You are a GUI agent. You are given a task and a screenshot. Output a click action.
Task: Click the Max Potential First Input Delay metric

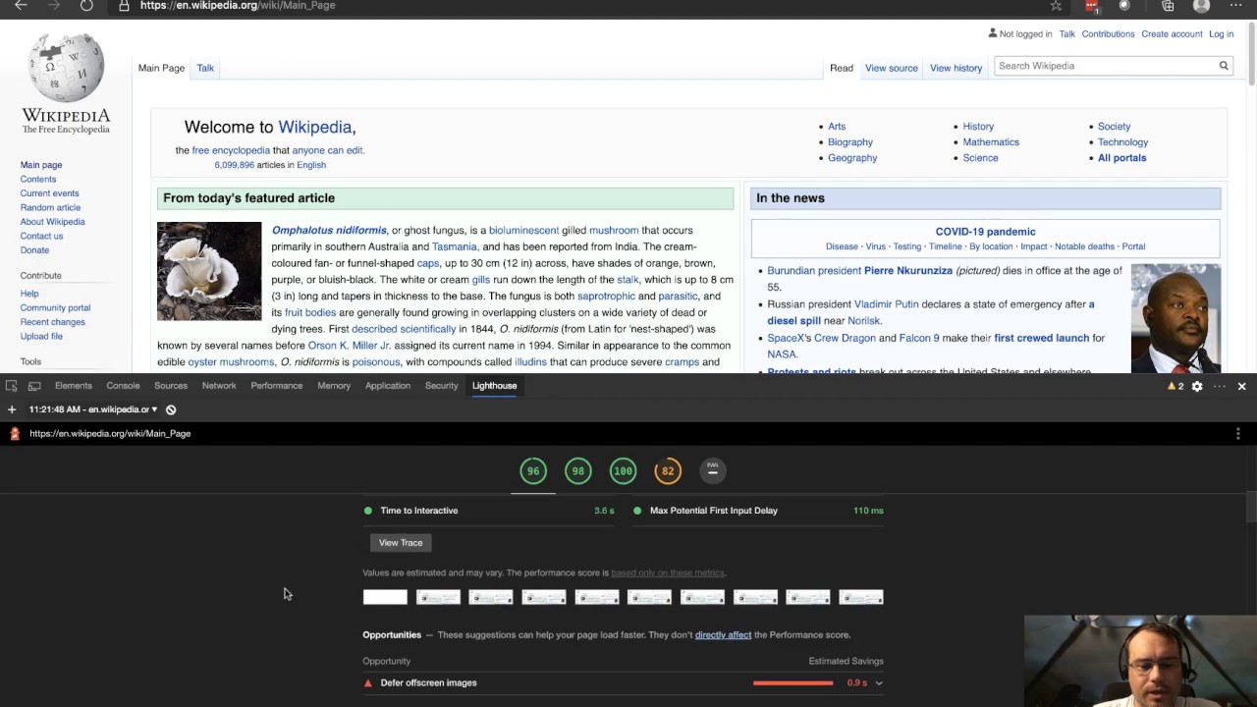point(758,511)
